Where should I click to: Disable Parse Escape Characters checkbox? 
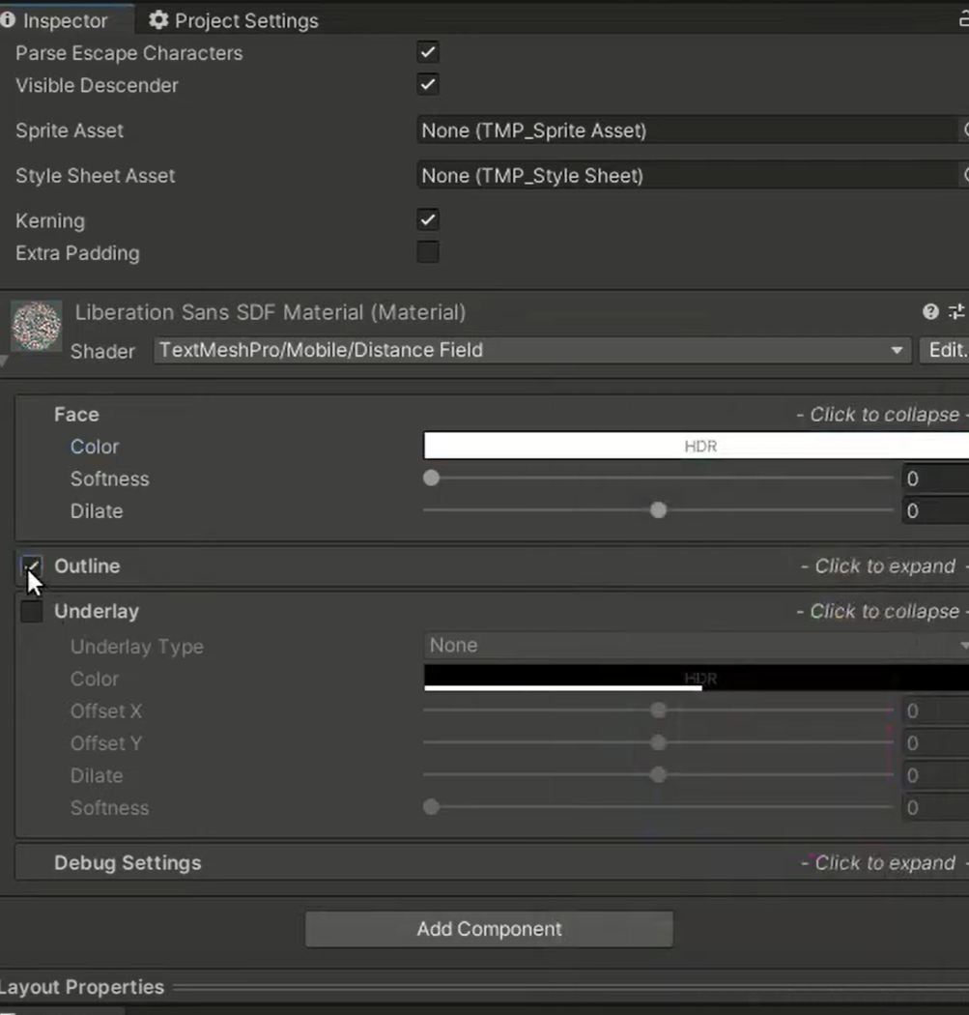coord(428,52)
